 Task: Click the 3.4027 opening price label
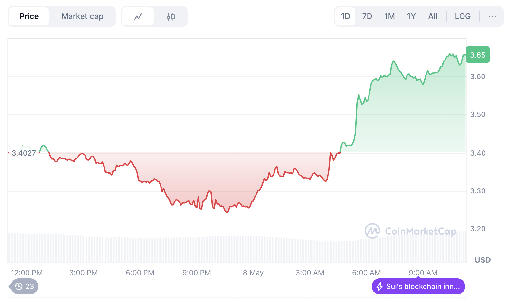(x=24, y=153)
